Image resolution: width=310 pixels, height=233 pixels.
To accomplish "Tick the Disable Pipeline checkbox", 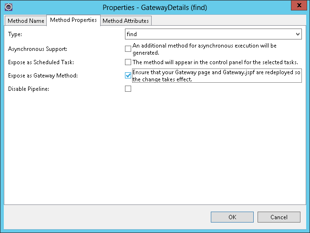I will (128, 89).
